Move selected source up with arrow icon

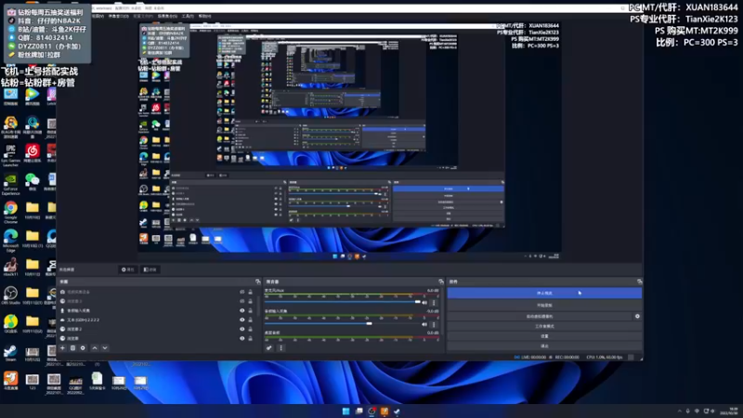[95, 347]
